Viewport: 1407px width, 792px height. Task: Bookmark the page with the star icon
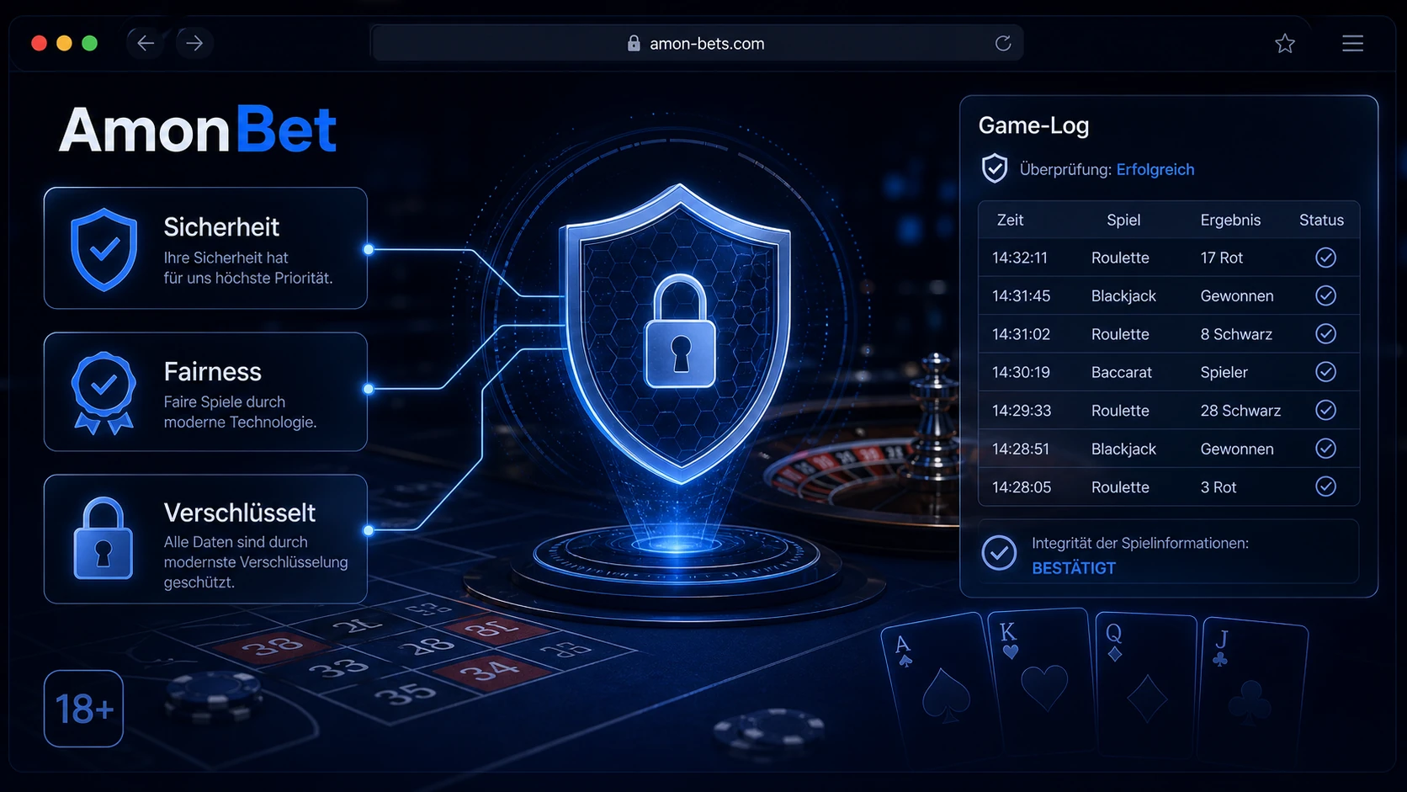click(x=1285, y=43)
